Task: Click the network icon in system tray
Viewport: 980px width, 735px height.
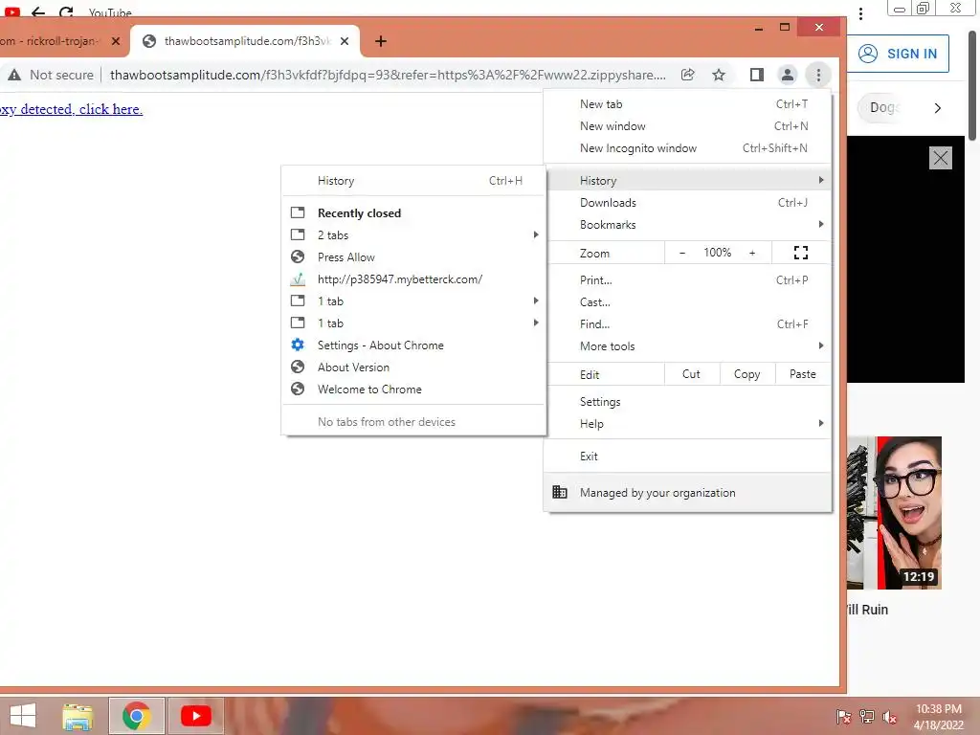Action: pyautogui.click(x=866, y=717)
